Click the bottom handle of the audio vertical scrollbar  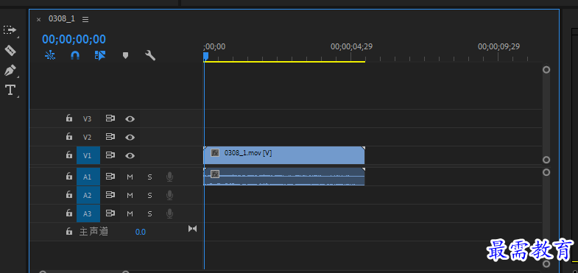coord(546,263)
